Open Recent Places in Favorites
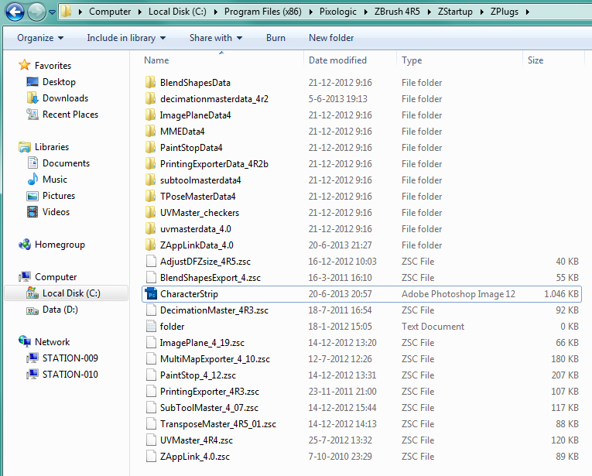The width and height of the screenshot is (592, 476). (x=70, y=115)
